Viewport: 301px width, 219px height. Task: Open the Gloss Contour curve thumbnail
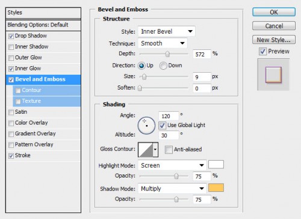click(146, 149)
